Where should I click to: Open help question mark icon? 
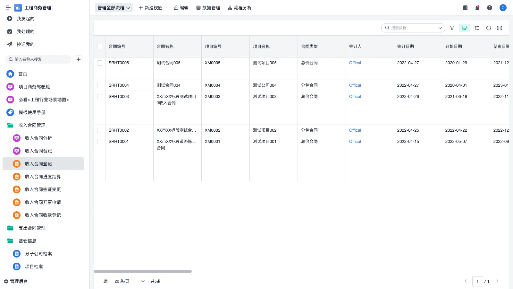click(x=490, y=8)
